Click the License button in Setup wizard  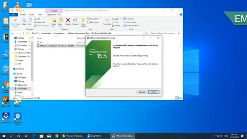click(142, 92)
